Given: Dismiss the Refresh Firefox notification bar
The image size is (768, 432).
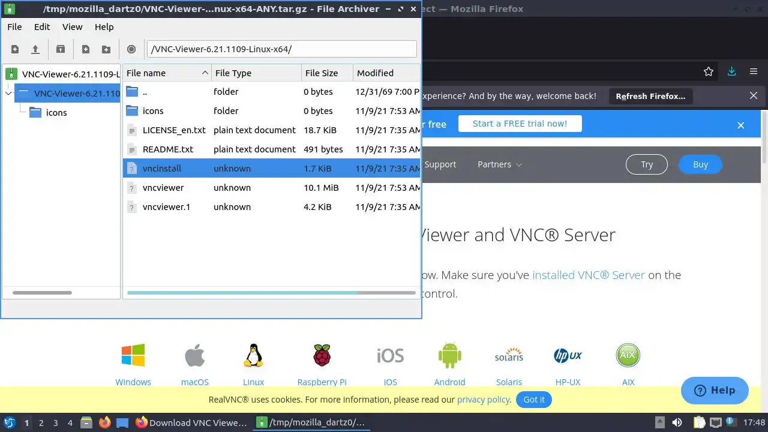Looking at the screenshot, I should (754, 96).
